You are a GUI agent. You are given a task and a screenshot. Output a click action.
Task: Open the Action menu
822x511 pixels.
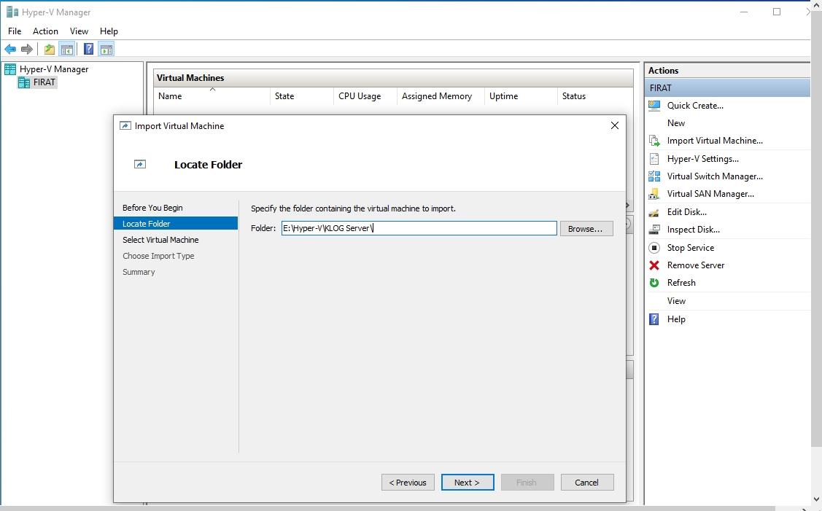pyautogui.click(x=46, y=31)
